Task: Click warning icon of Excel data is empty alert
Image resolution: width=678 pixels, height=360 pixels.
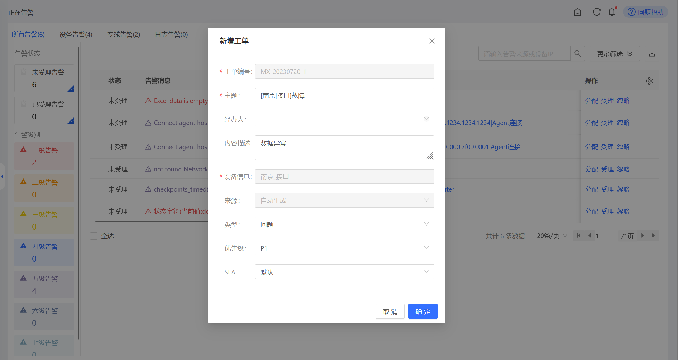Action: coord(148,101)
